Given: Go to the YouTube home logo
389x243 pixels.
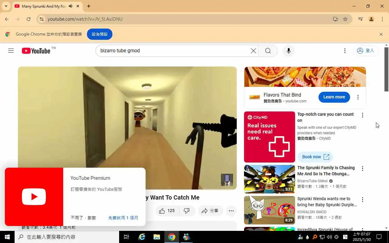Looking at the screenshot, I should tap(36, 51).
